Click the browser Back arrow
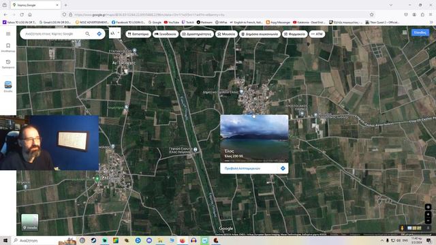This screenshot has width=436, height=245. pyautogui.click(x=6, y=14)
